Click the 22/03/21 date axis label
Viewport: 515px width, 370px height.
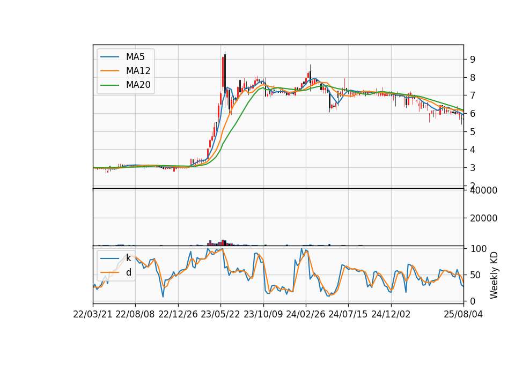(x=93, y=314)
